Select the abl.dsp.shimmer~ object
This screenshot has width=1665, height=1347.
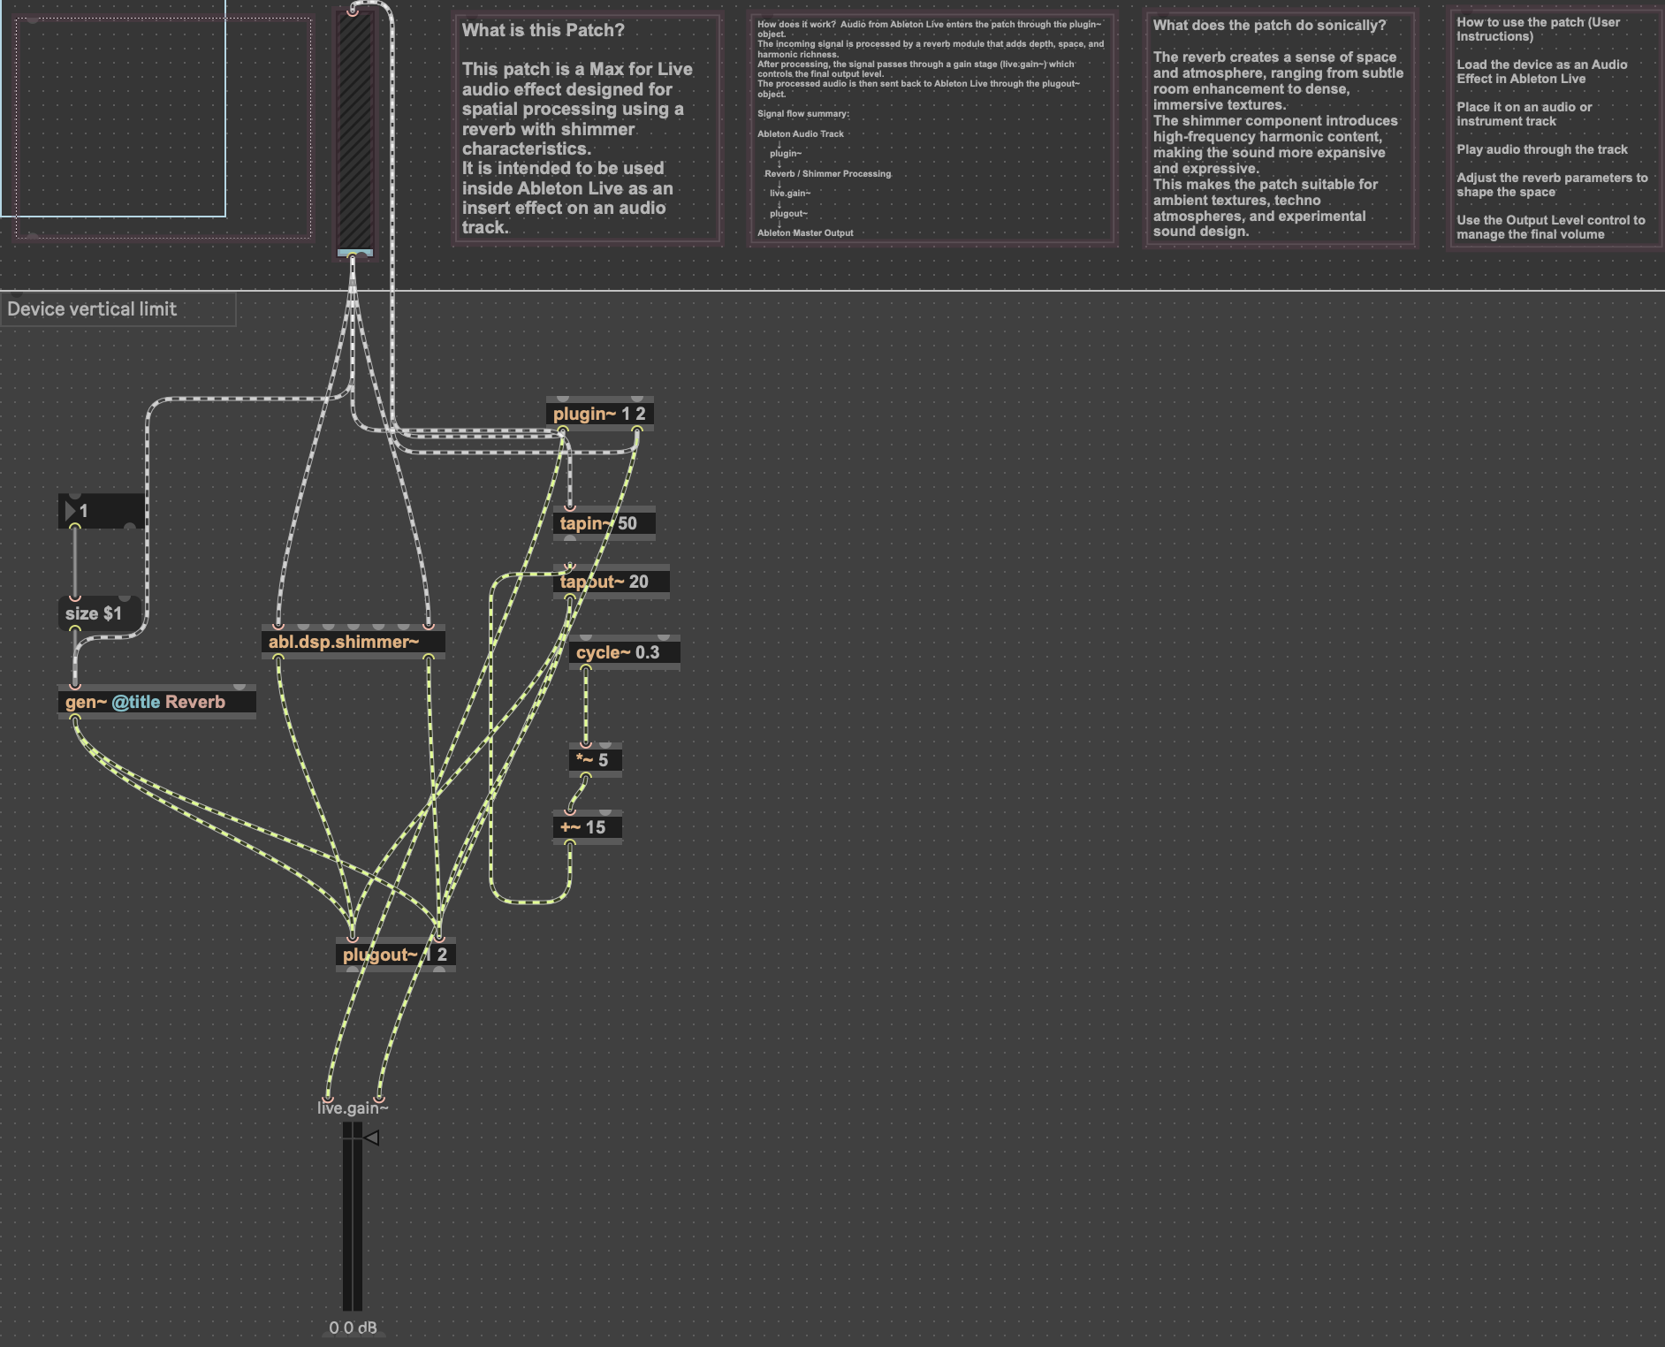tap(352, 642)
